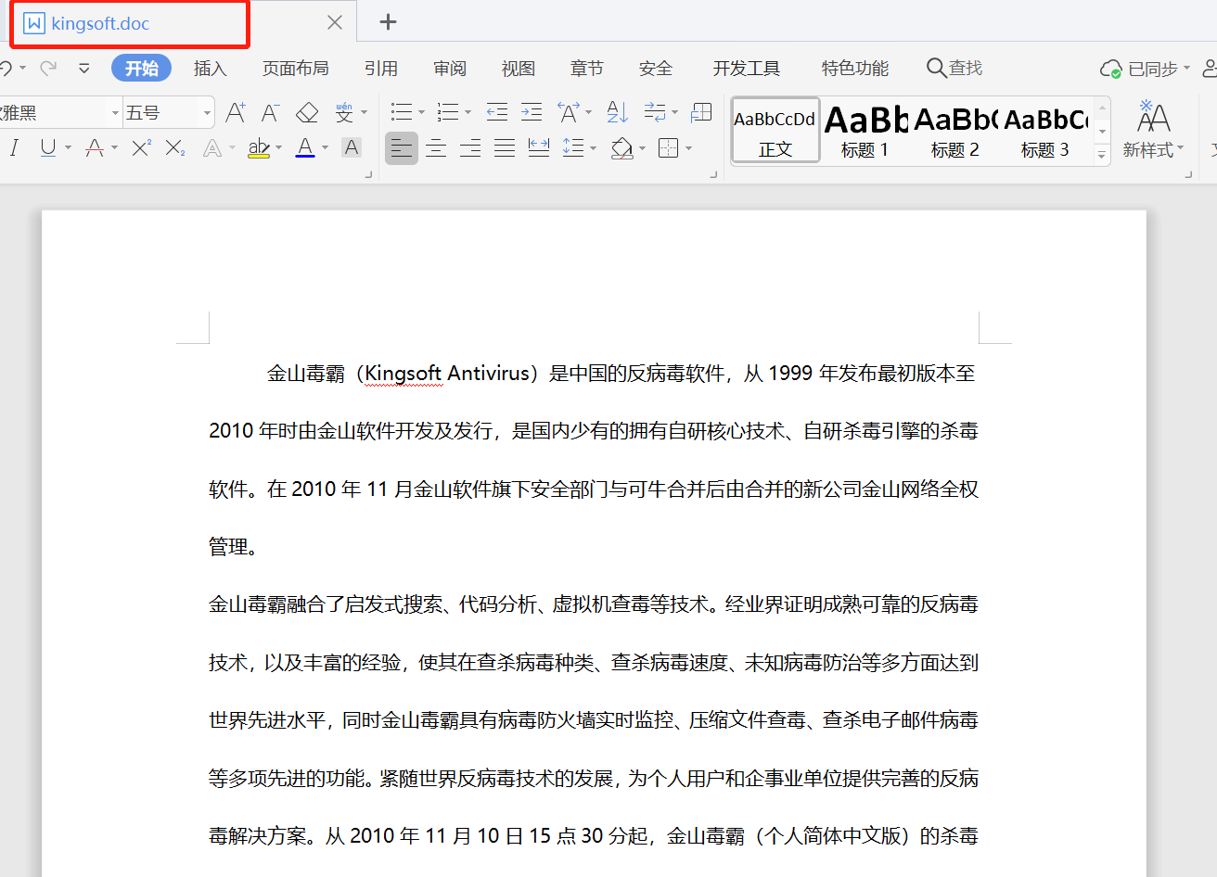Open the Chinese layout tool
1217x877 pixels.
[569, 112]
